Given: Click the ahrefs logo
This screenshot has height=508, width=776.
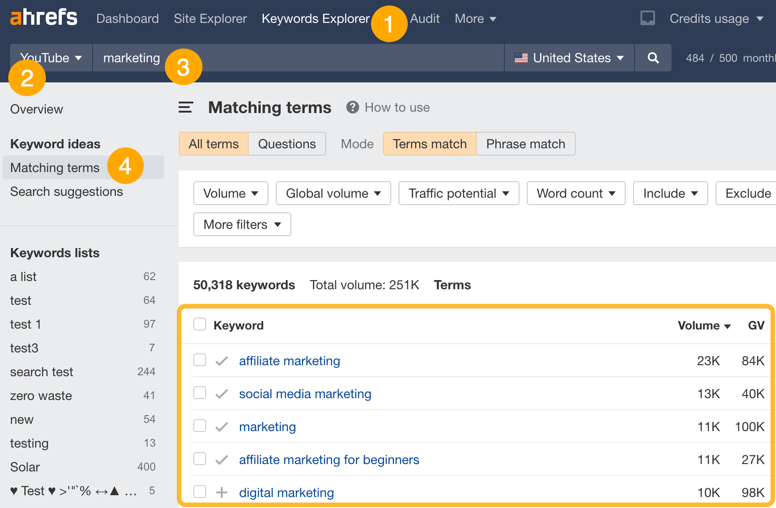Looking at the screenshot, I should [x=44, y=17].
